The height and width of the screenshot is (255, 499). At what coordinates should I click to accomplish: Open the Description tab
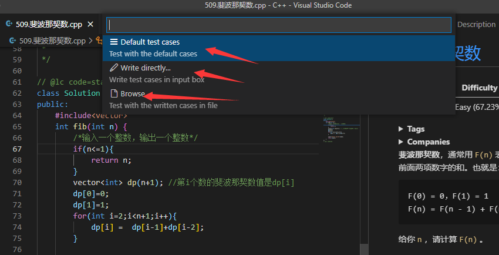(476, 25)
